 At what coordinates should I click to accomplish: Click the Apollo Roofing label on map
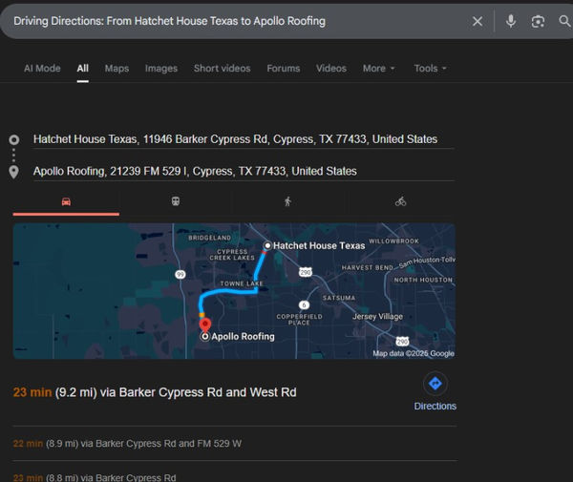pos(243,337)
